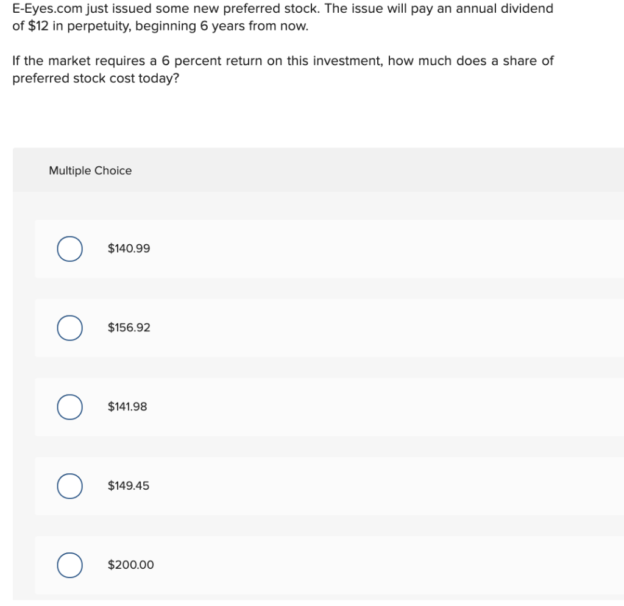Click the $149.45 answer label text

tap(129, 486)
